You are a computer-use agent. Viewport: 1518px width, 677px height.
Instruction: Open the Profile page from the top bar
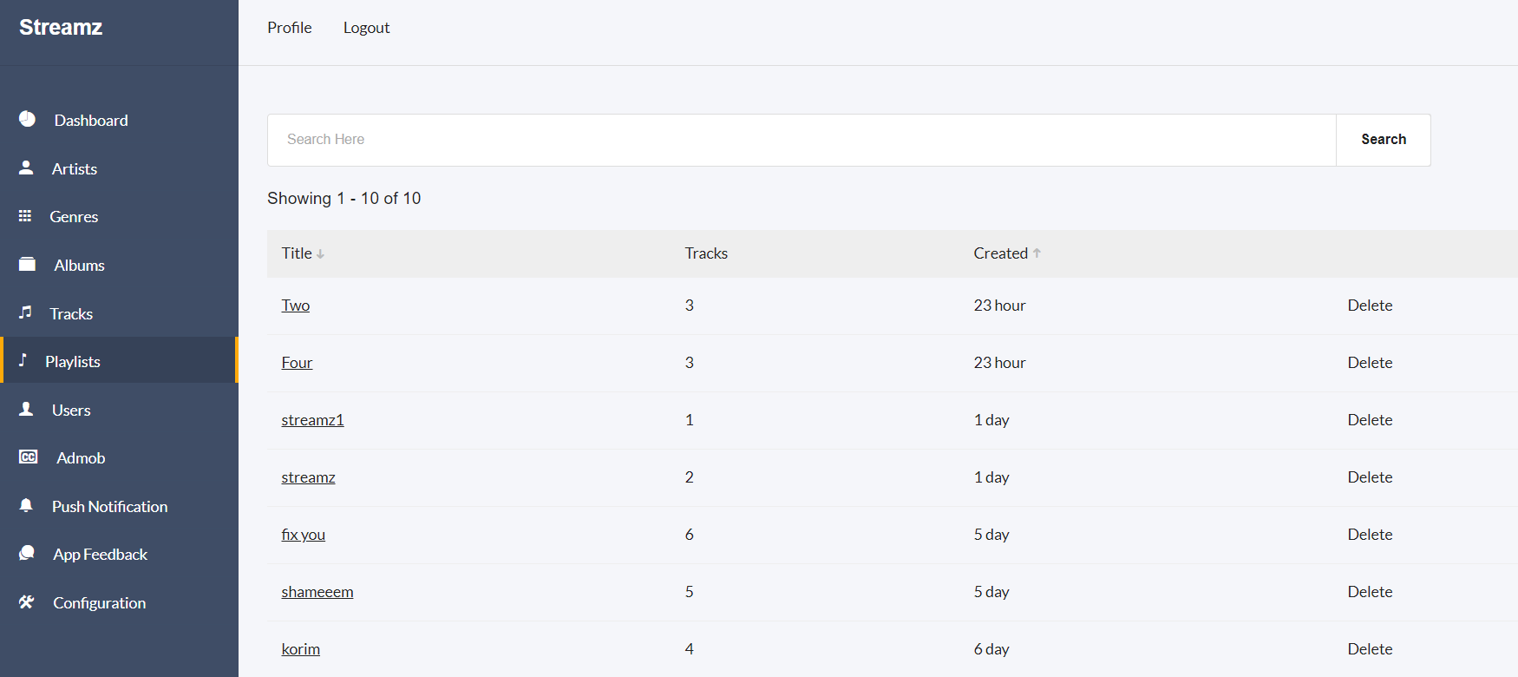289,28
